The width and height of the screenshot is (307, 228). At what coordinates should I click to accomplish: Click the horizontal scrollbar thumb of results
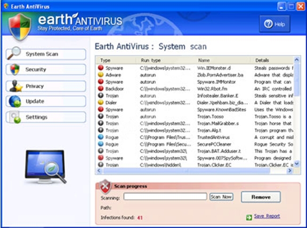(x=187, y=171)
